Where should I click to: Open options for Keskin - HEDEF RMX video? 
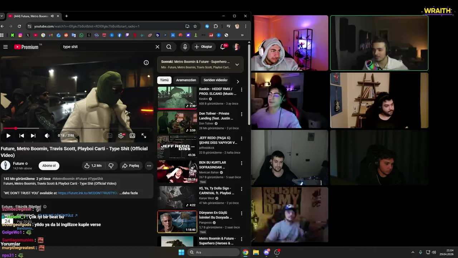click(x=242, y=90)
